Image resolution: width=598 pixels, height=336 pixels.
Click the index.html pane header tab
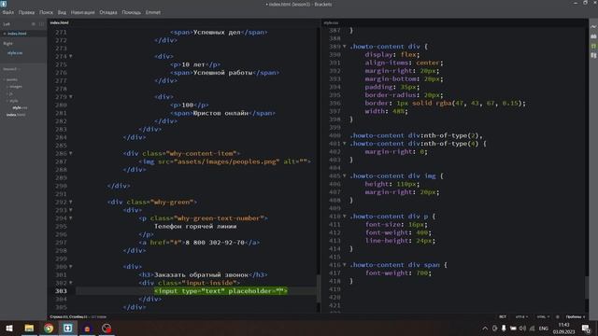click(59, 22)
